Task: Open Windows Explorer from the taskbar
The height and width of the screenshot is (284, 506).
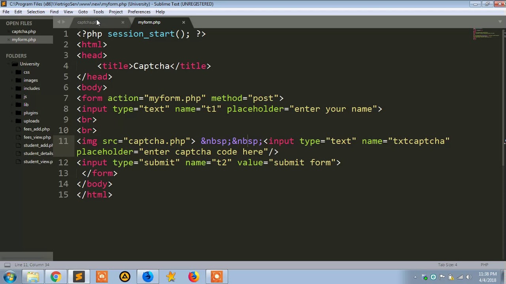Action: pos(33,277)
